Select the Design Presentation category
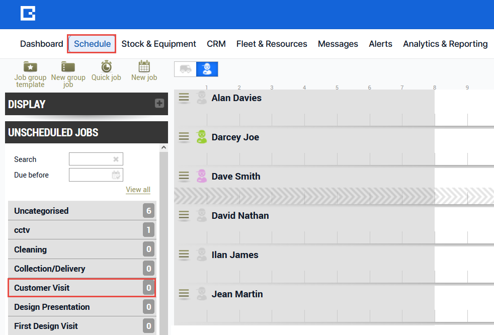 82,307
